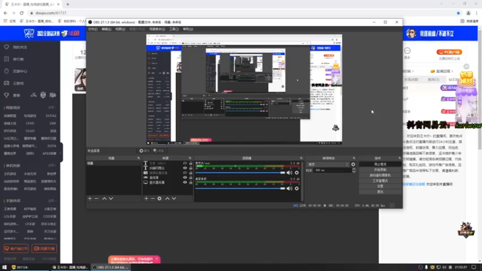Pop out the Scene Transitions dock via its header icon
The height and width of the screenshot is (271, 482).
click(x=354, y=158)
